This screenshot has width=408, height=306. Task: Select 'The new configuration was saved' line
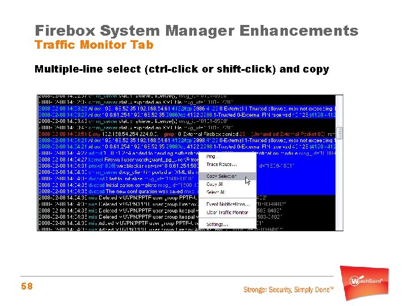[118, 192]
